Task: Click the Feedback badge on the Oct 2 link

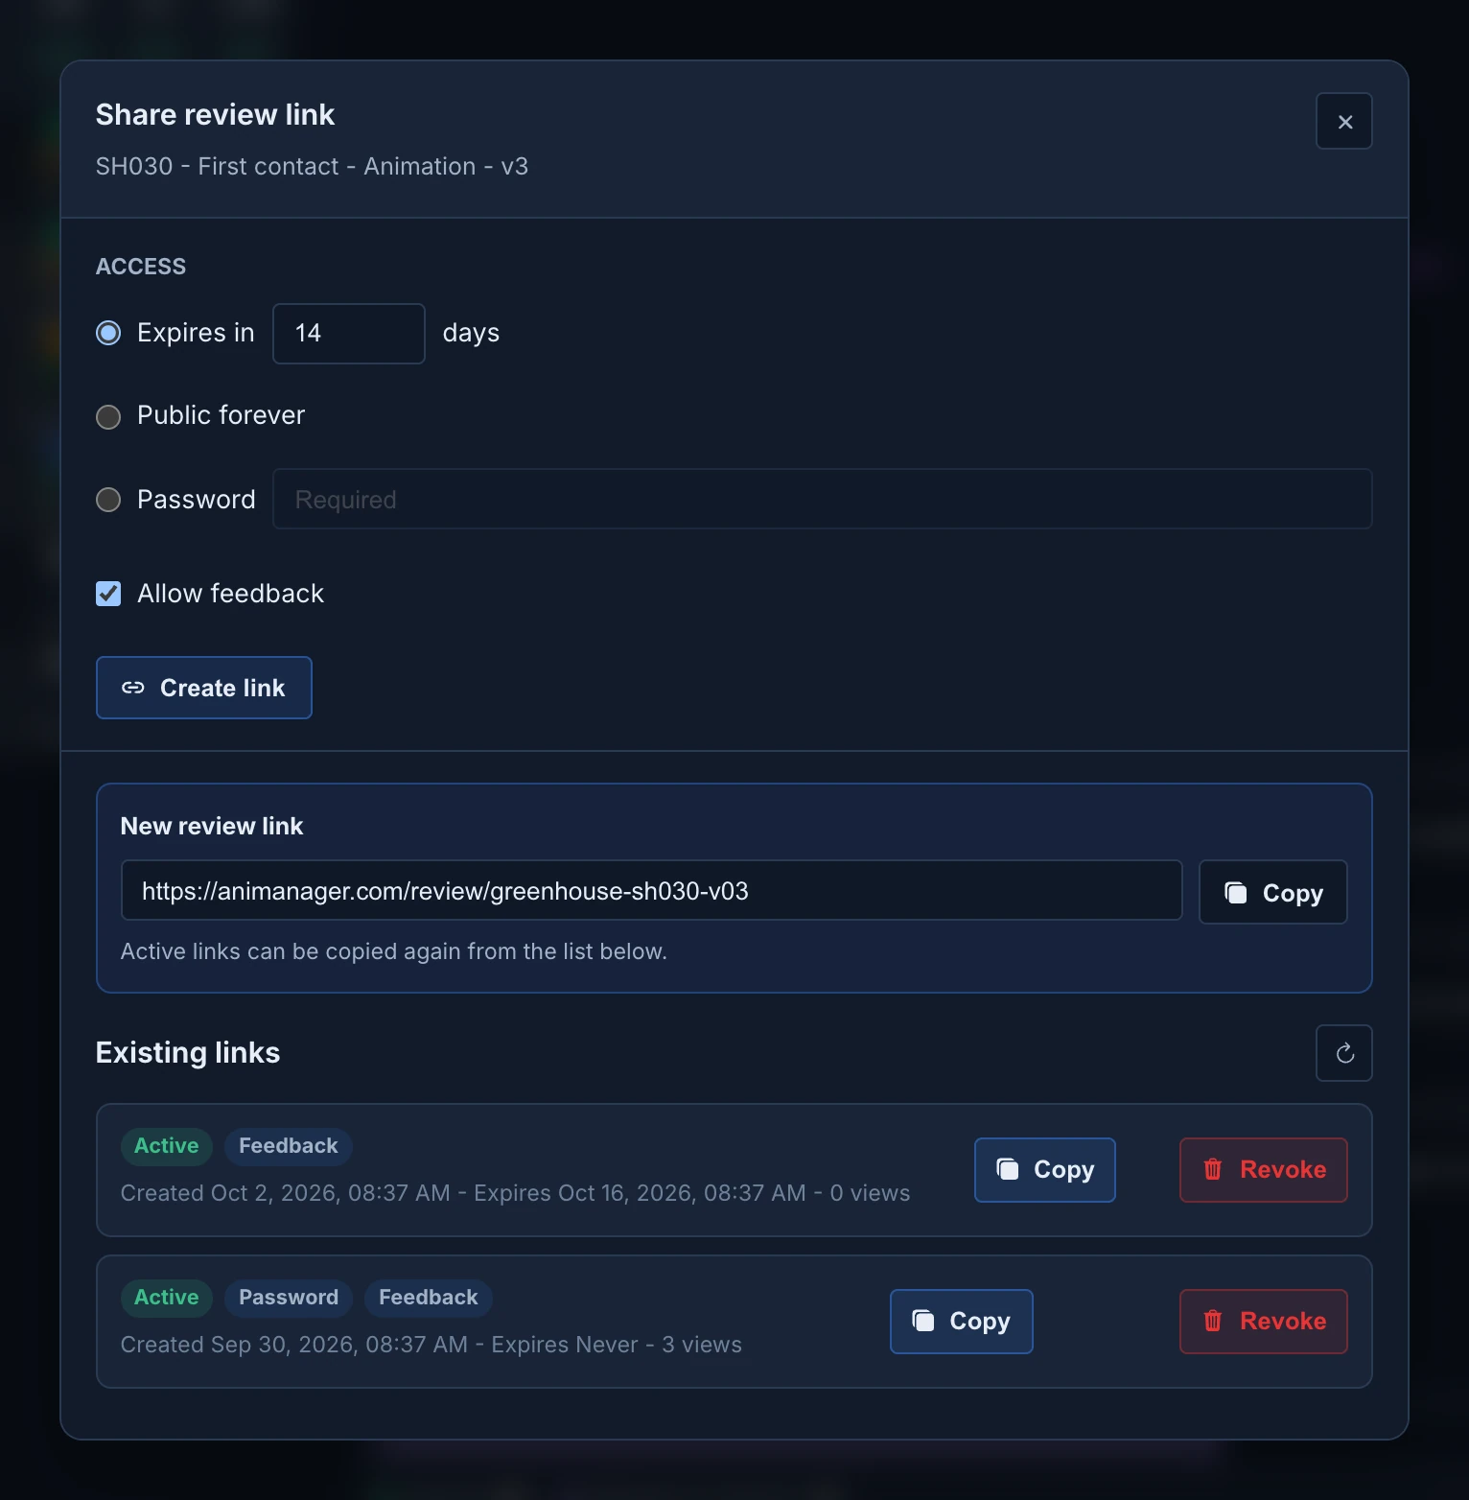Action: (289, 1146)
